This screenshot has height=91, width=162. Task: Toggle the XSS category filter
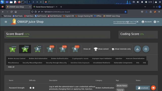click(138, 63)
